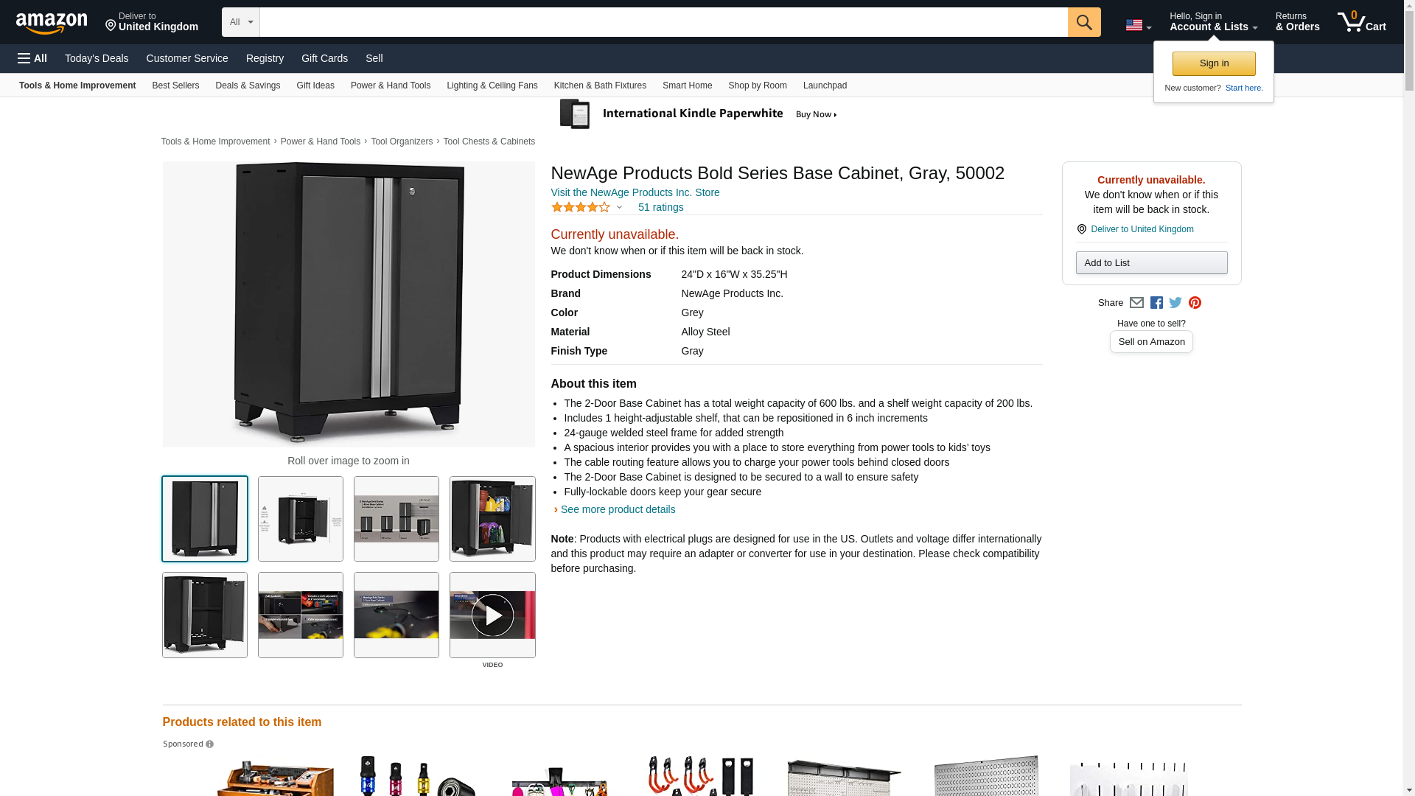The image size is (1415, 796).
Task: Open Today's Deals in navigation
Action: click(x=97, y=58)
